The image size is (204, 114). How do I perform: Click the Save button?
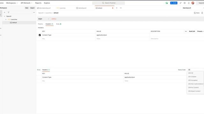197,13
